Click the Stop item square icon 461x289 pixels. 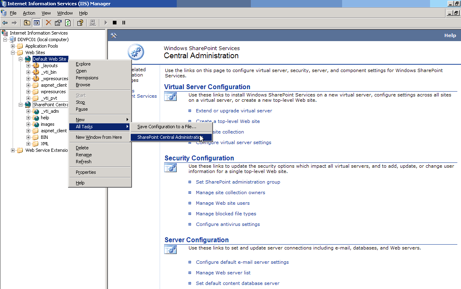click(115, 23)
